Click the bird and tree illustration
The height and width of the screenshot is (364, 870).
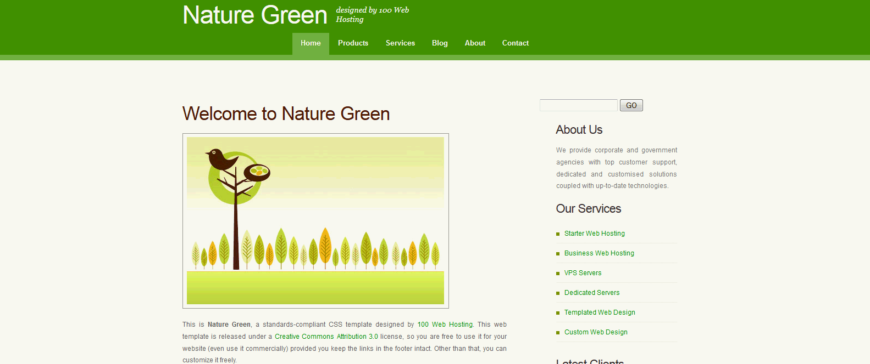315,220
